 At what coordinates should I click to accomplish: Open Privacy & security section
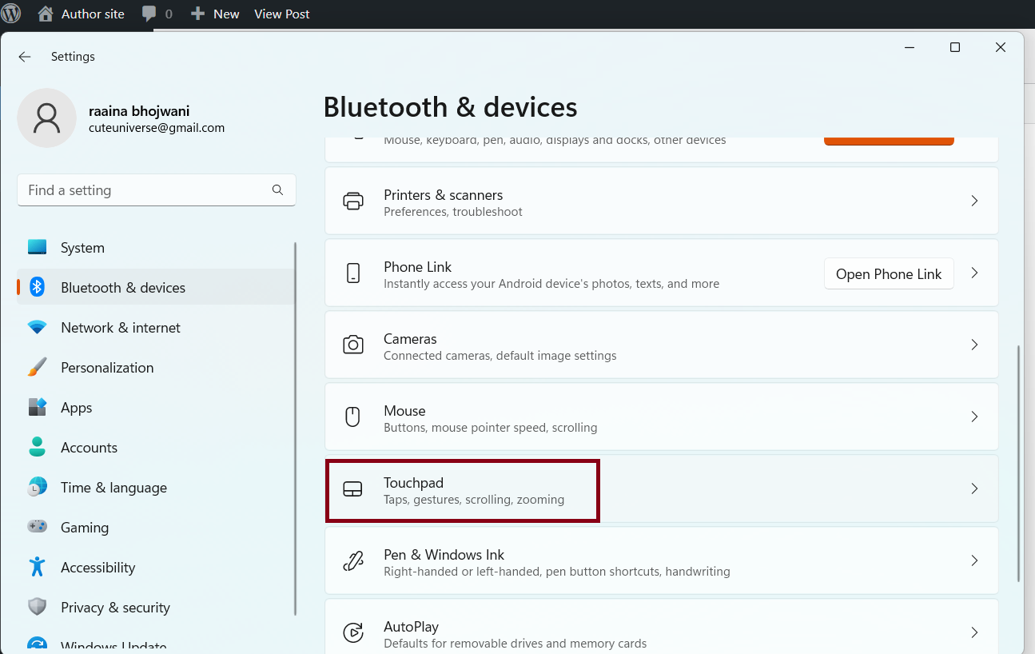115,608
